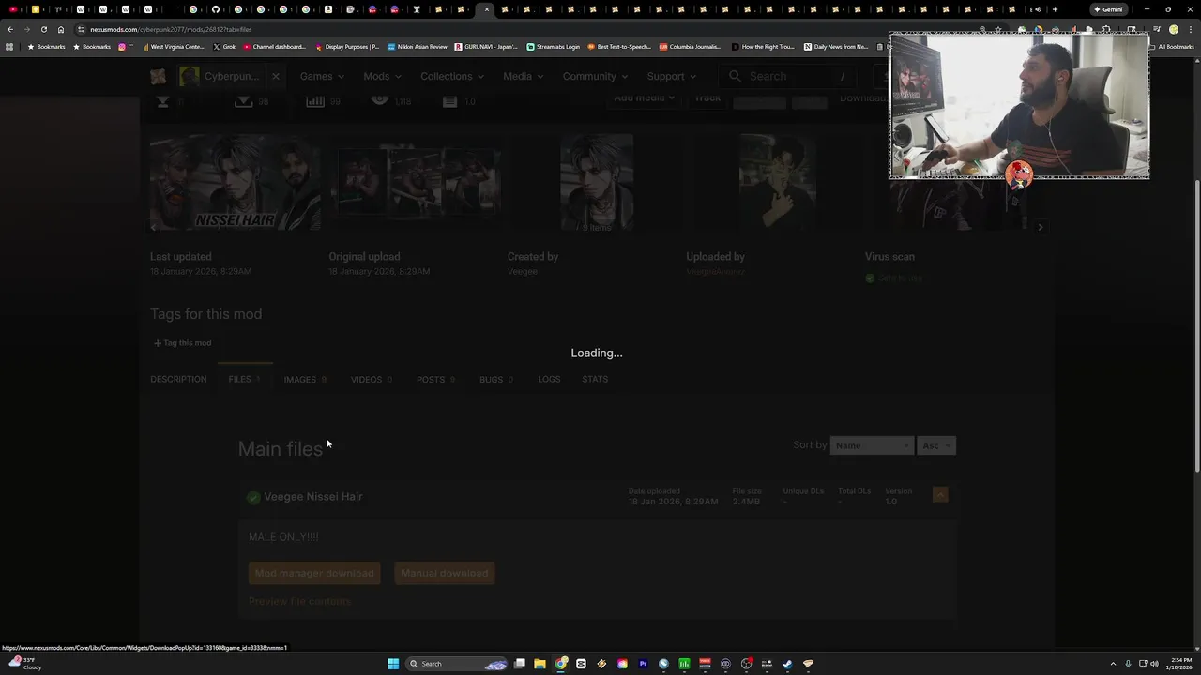Open the Channel dashboard bookmark
Viewport: 1201px width, 675px height.
pyautogui.click(x=274, y=47)
